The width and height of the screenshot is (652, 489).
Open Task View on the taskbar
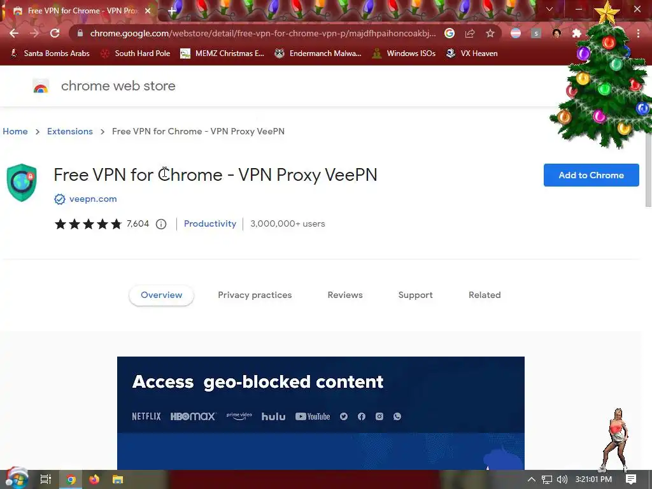(x=45, y=479)
